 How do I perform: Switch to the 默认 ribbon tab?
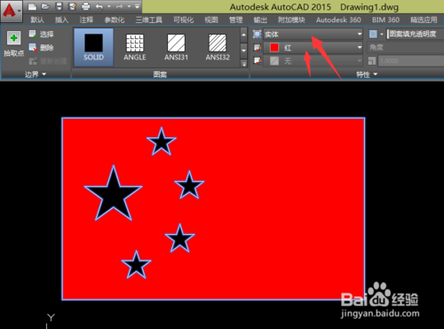(37, 20)
